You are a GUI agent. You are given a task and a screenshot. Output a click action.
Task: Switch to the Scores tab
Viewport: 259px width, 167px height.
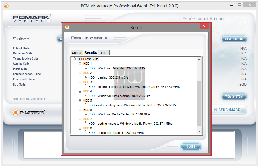77,53
